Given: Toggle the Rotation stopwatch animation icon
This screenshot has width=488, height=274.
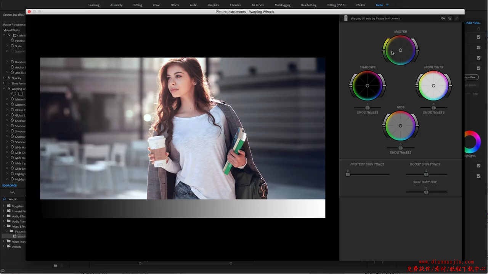Looking at the screenshot, I should tap(12, 62).
